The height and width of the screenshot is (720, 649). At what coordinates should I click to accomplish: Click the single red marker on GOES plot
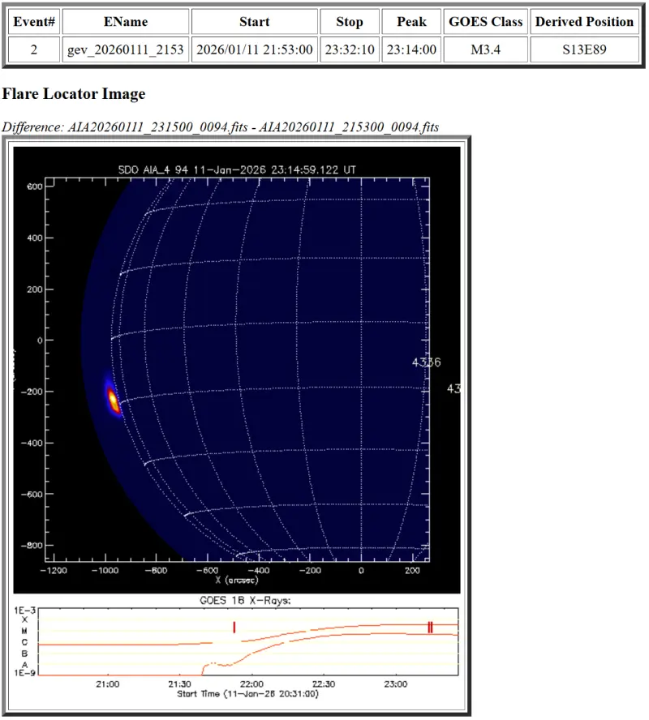click(234, 627)
